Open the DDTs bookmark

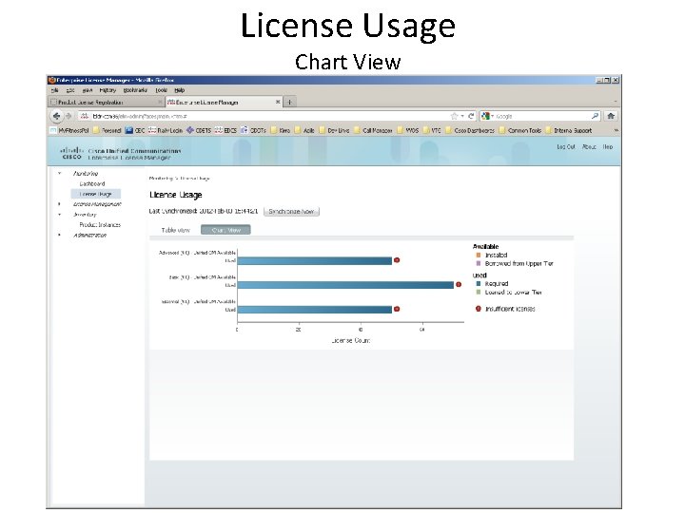(x=253, y=130)
